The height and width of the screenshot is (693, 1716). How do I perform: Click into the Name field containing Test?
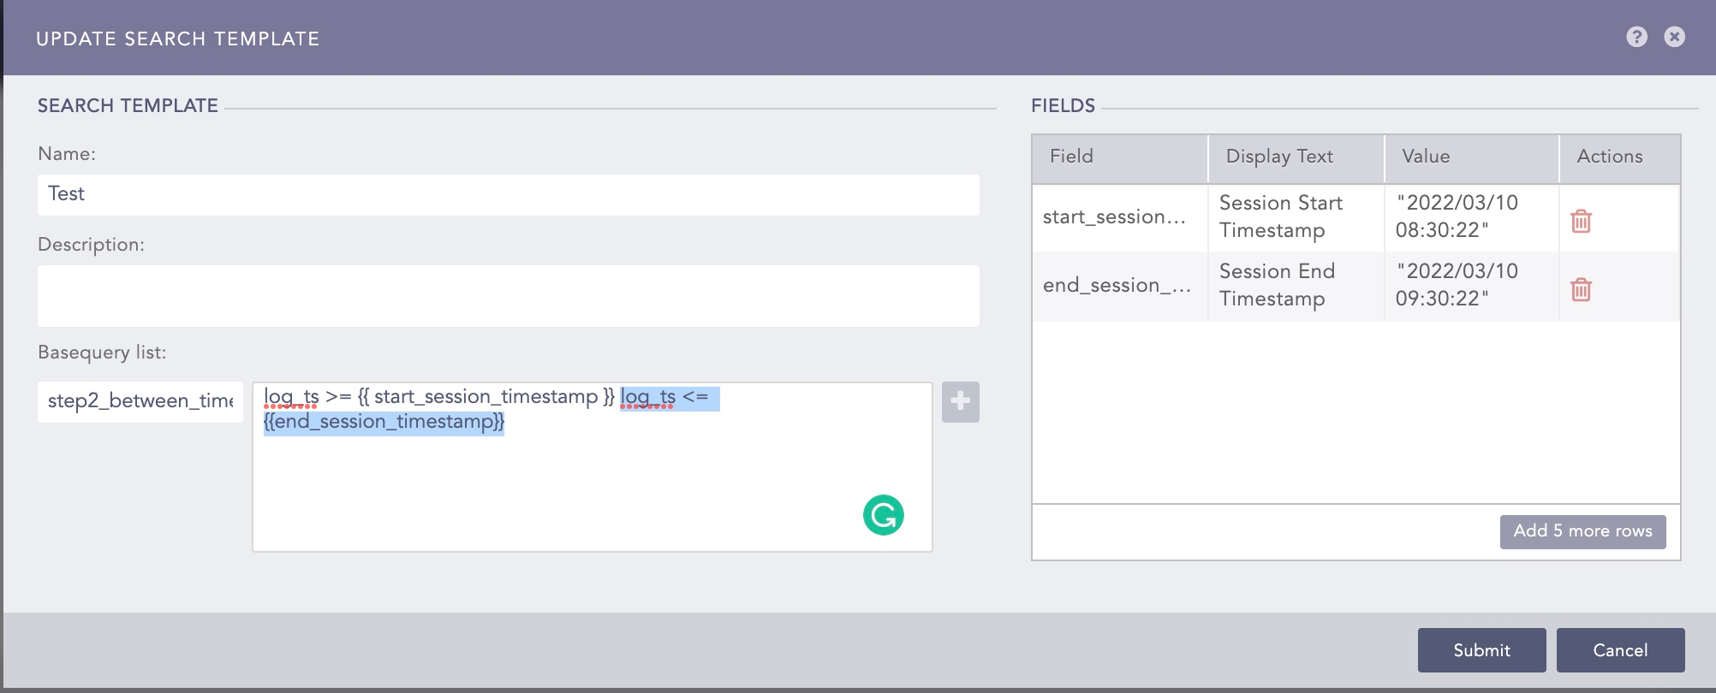pos(508,194)
